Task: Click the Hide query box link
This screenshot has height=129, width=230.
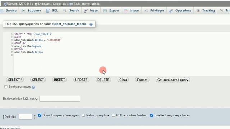Action: pos(10,128)
